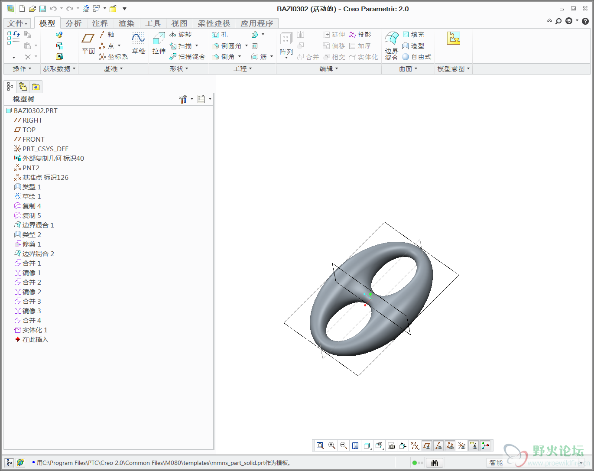Select BAZI0302.PRT in model tree
The width and height of the screenshot is (594, 471).
tap(31, 110)
